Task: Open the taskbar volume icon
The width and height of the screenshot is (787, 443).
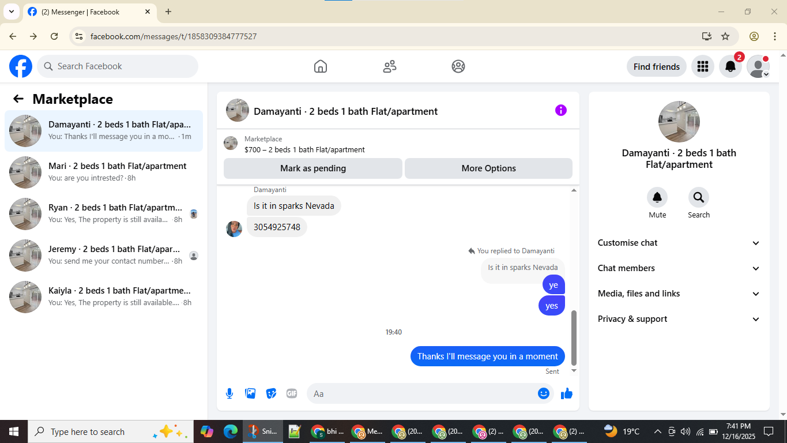Action: point(686,431)
